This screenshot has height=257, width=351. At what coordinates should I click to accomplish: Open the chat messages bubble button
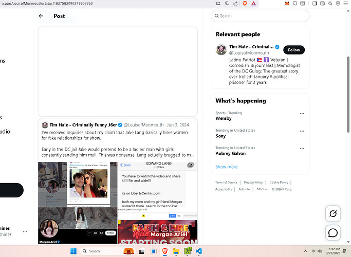click(332, 233)
